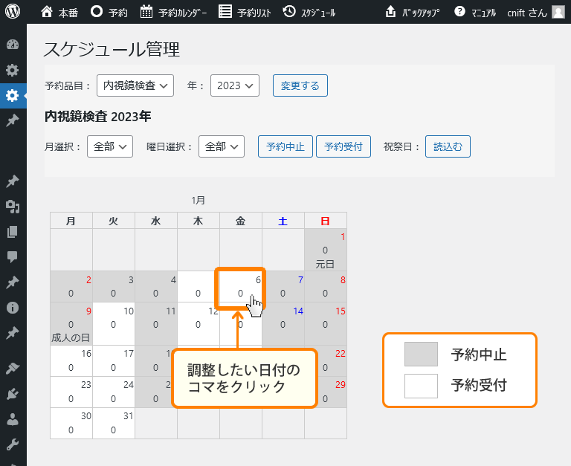Open the Pages icon in the sidebar
Viewport: 571px width, 466px height.
(13, 232)
